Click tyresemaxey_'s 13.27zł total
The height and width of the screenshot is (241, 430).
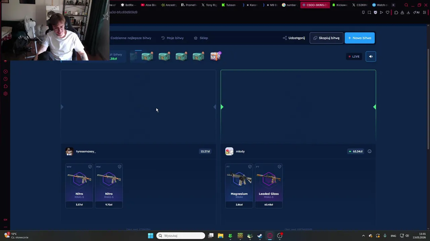click(x=205, y=151)
